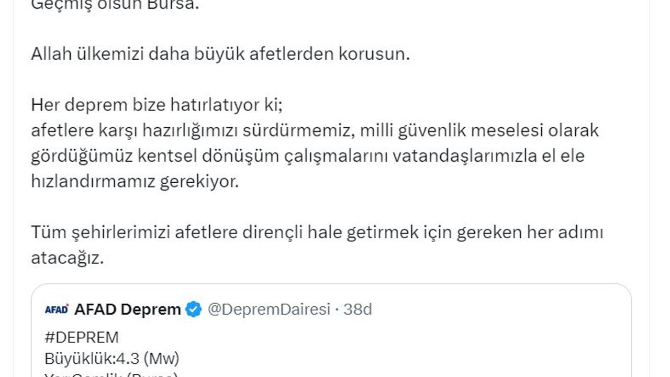Click the blue verified badge

[x=194, y=309]
